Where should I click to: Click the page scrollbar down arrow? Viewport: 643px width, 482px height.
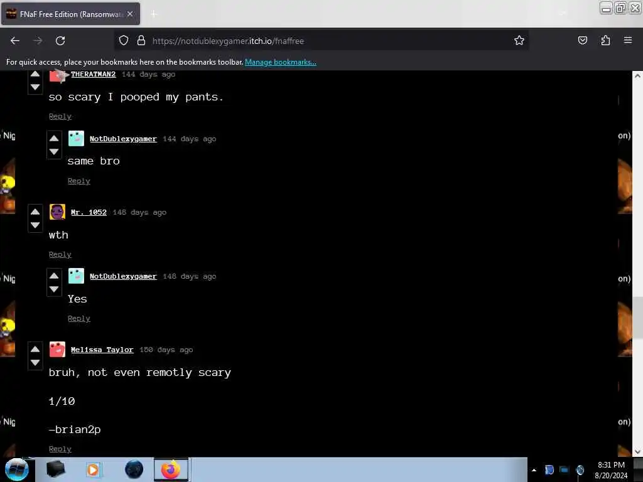coord(637,452)
